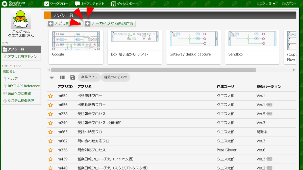Screen dimensions: 303x170
Task: Sort by the 稼働バージョン column header
Action: coord(269,87)
